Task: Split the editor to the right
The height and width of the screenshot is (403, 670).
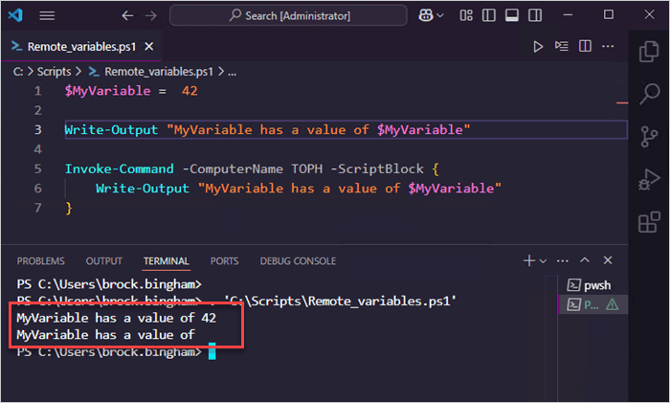Action: 585,46
